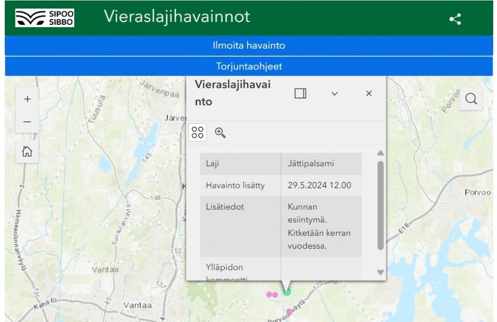Click the Porvoo city label on map
Viewport: 497px width, 322px height.
(x=478, y=192)
